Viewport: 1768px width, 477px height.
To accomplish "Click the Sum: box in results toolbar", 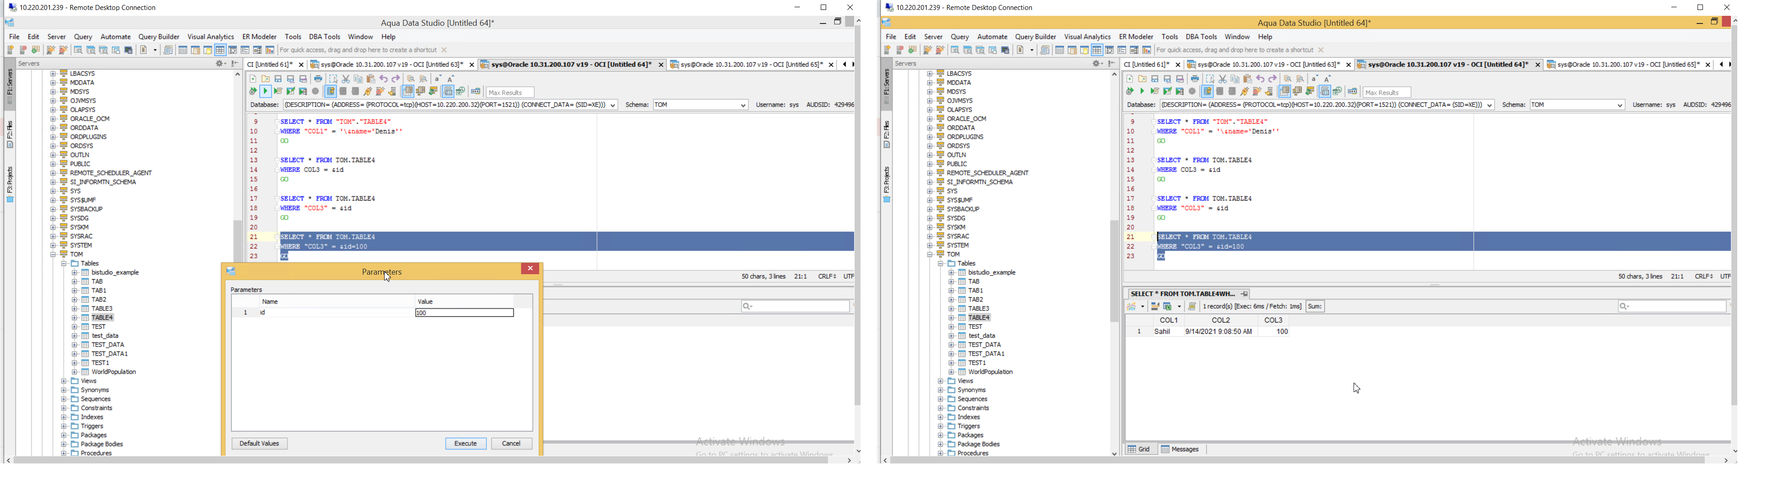I will 1315,307.
